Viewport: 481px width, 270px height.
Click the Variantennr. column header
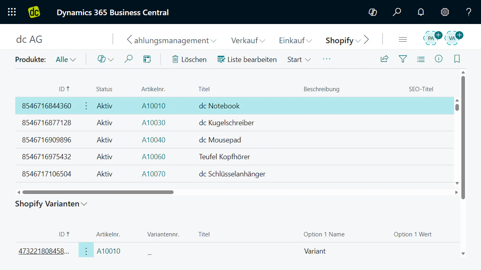[x=163, y=234]
